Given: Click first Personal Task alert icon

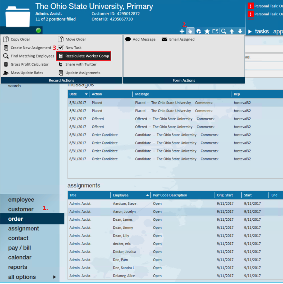Looking at the screenshot, I should [251, 6].
